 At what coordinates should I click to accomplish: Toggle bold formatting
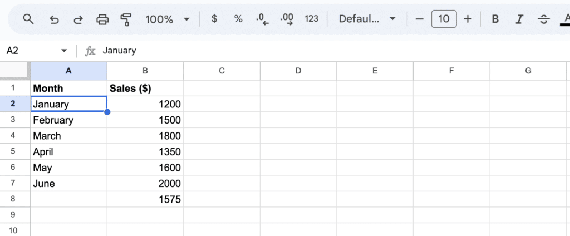(495, 19)
